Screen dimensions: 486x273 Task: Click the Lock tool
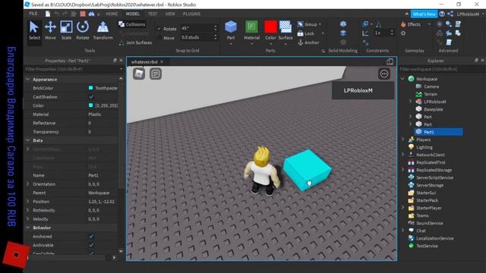(305, 33)
